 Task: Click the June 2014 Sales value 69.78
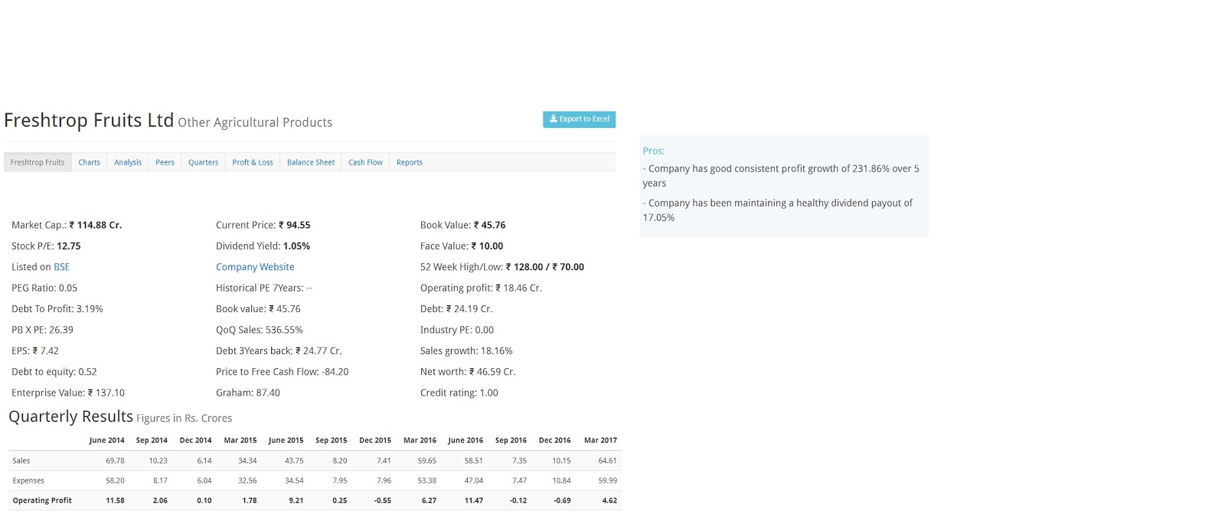[x=115, y=461]
